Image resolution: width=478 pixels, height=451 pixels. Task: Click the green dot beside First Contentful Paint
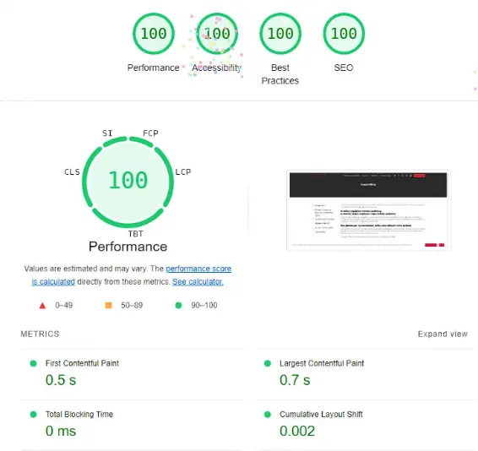coord(33,363)
